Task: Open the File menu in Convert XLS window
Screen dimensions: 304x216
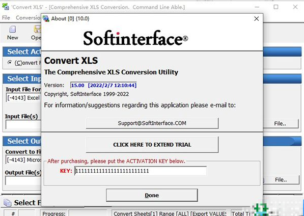Action: tap(6, 18)
